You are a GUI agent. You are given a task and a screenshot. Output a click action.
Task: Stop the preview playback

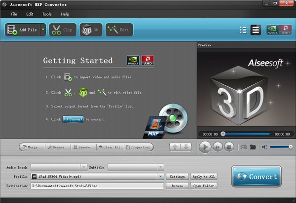tap(229, 147)
